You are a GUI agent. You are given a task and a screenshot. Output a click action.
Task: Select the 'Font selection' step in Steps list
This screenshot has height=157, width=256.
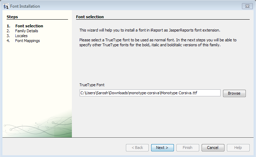(x=29, y=26)
